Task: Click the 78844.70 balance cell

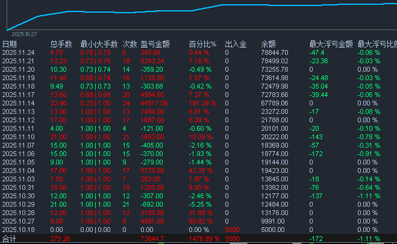Action: 274,52
